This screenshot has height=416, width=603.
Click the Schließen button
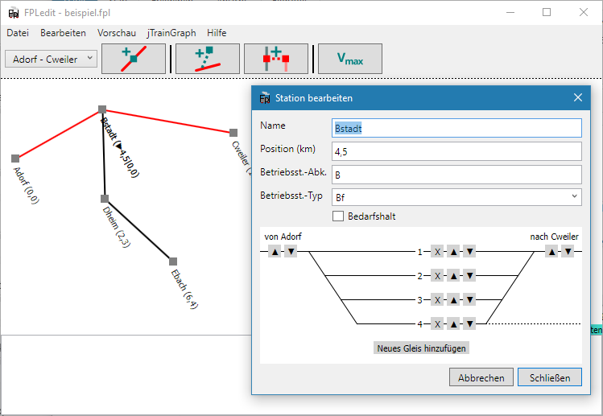[550, 377]
